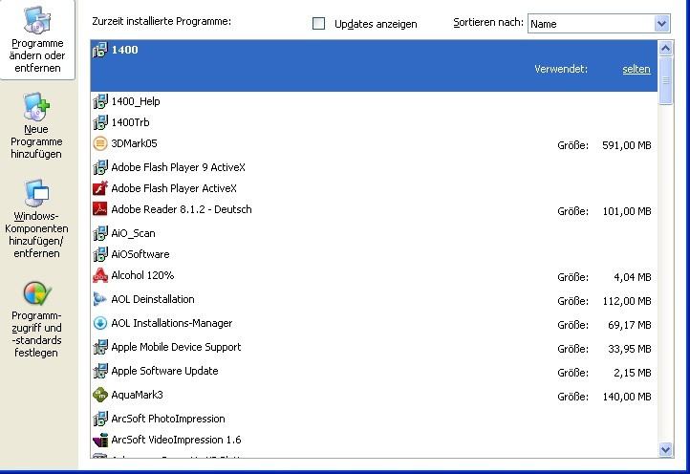Click the AiO_Scan entry icon
690x474 pixels.
100,233
